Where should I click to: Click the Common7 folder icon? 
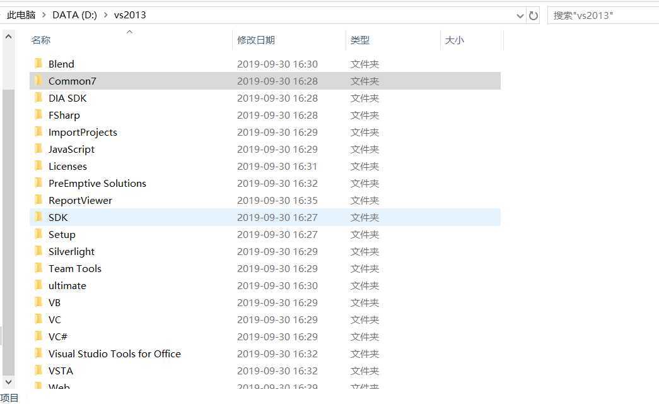38,80
